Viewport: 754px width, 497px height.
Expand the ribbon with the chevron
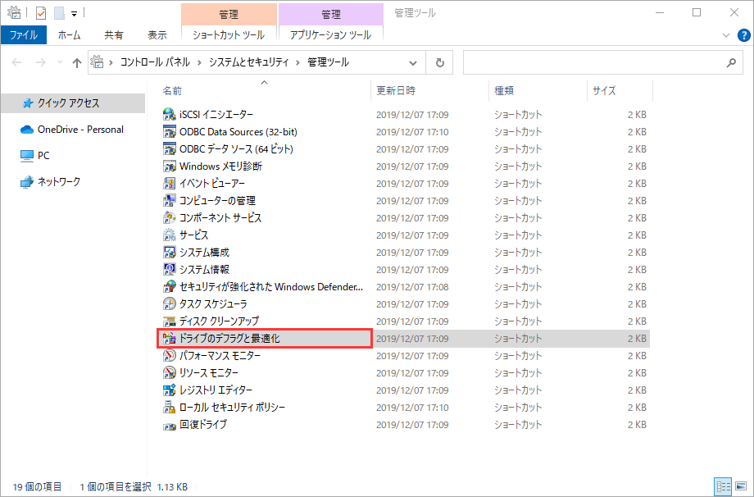click(725, 35)
